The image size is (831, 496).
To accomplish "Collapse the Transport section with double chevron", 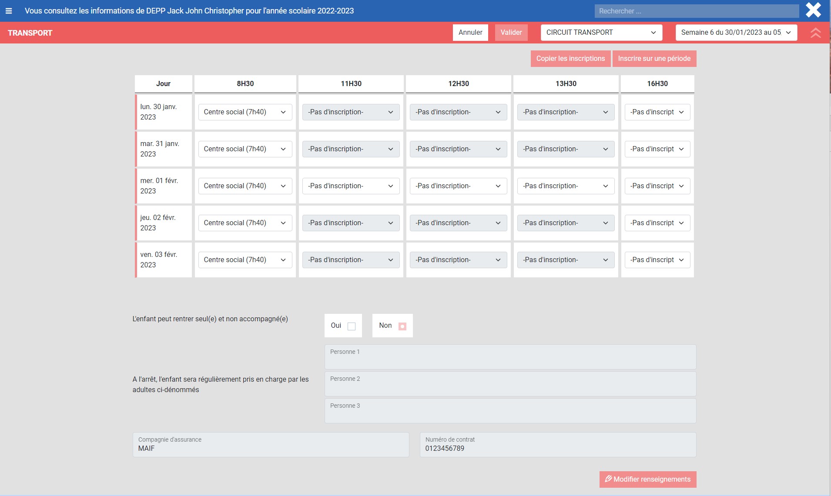I will pyautogui.click(x=815, y=33).
